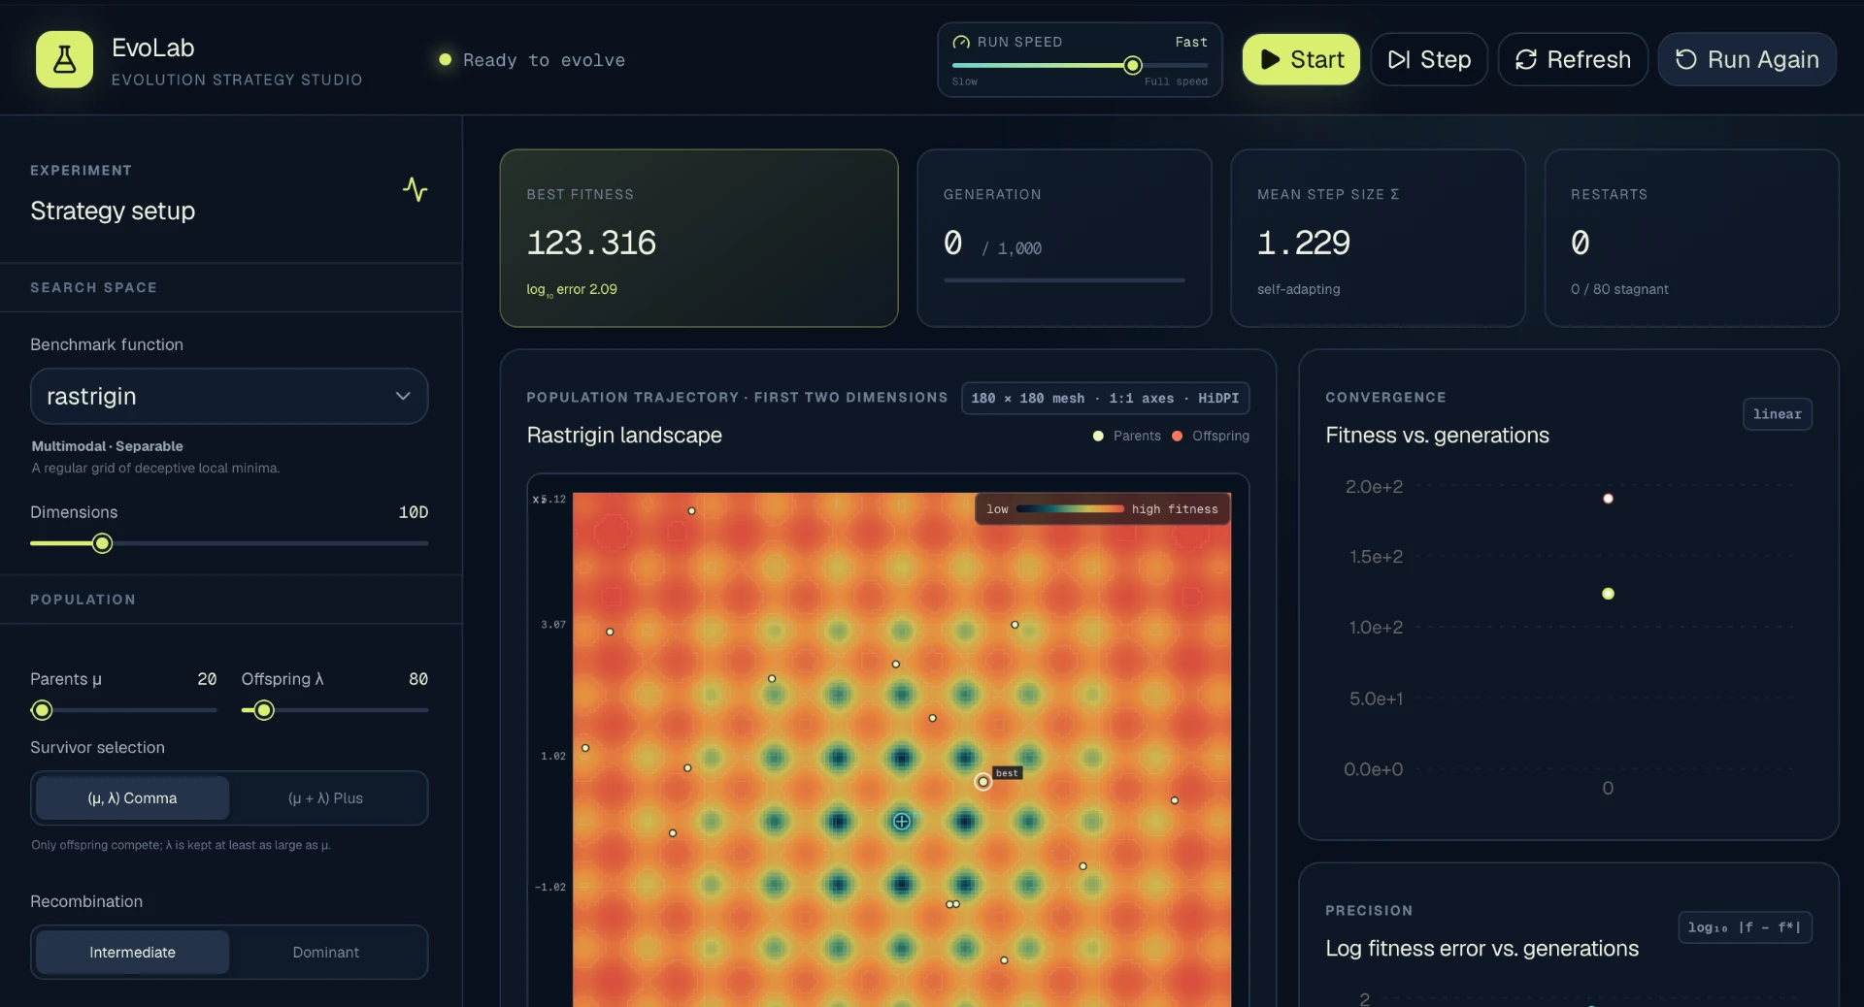
Task: Click the Offspring λ slider handle
Action: [264, 710]
